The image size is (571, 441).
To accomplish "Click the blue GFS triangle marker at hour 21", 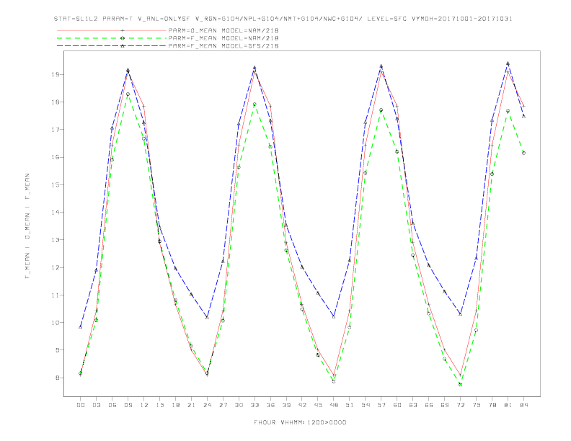I will tap(191, 295).
